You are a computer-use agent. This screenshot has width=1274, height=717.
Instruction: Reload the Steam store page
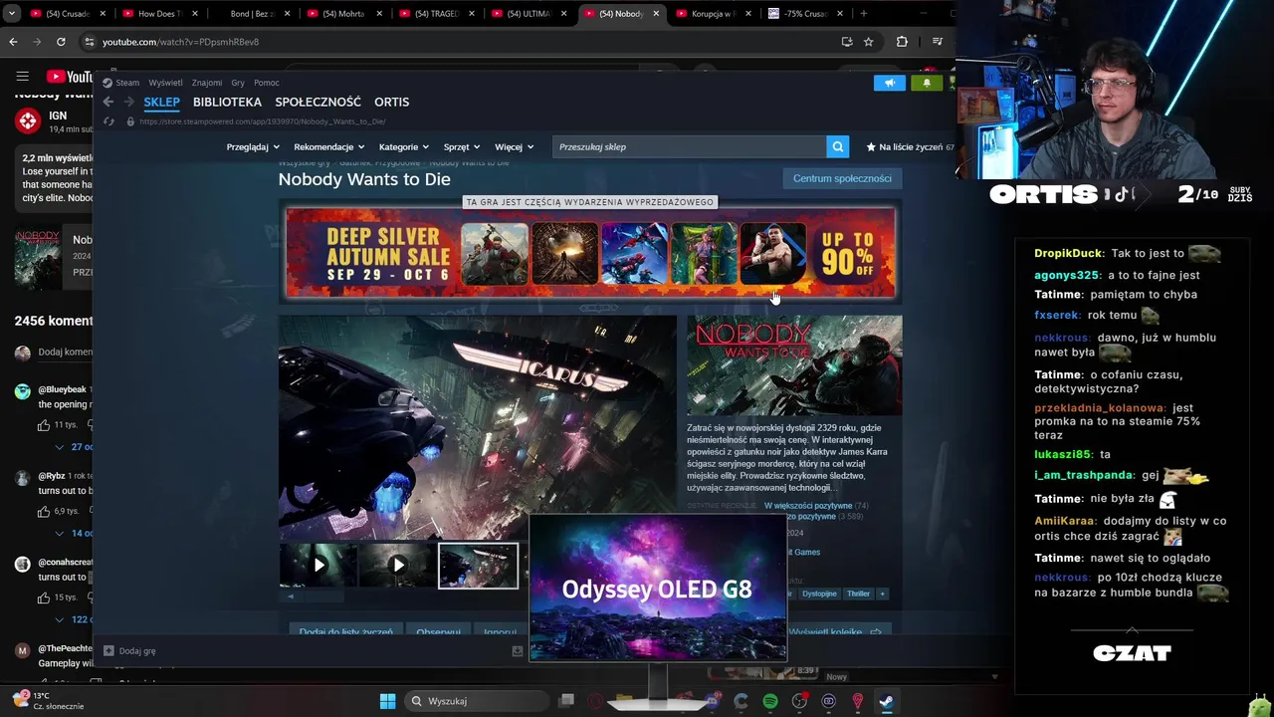pos(108,121)
